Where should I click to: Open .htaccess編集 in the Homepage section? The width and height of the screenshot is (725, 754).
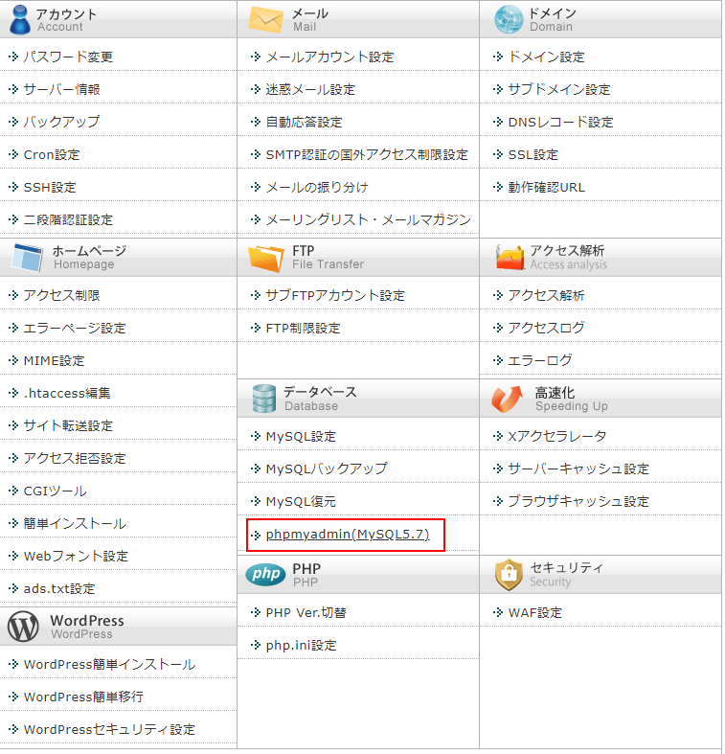[x=67, y=394]
